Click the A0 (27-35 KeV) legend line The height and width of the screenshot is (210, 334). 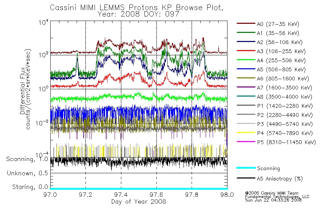point(246,23)
